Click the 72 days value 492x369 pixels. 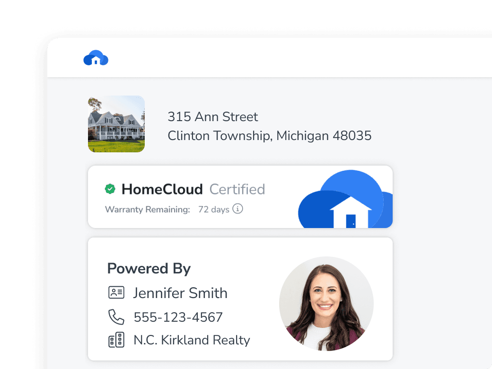pyautogui.click(x=214, y=209)
